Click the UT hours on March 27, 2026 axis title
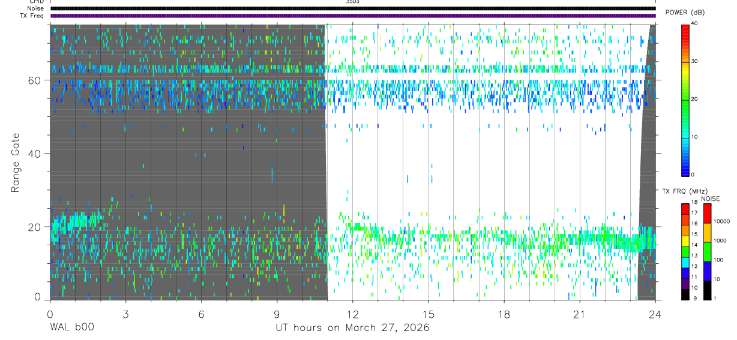This screenshot has height=340, width=737. [x=352, y=328]
